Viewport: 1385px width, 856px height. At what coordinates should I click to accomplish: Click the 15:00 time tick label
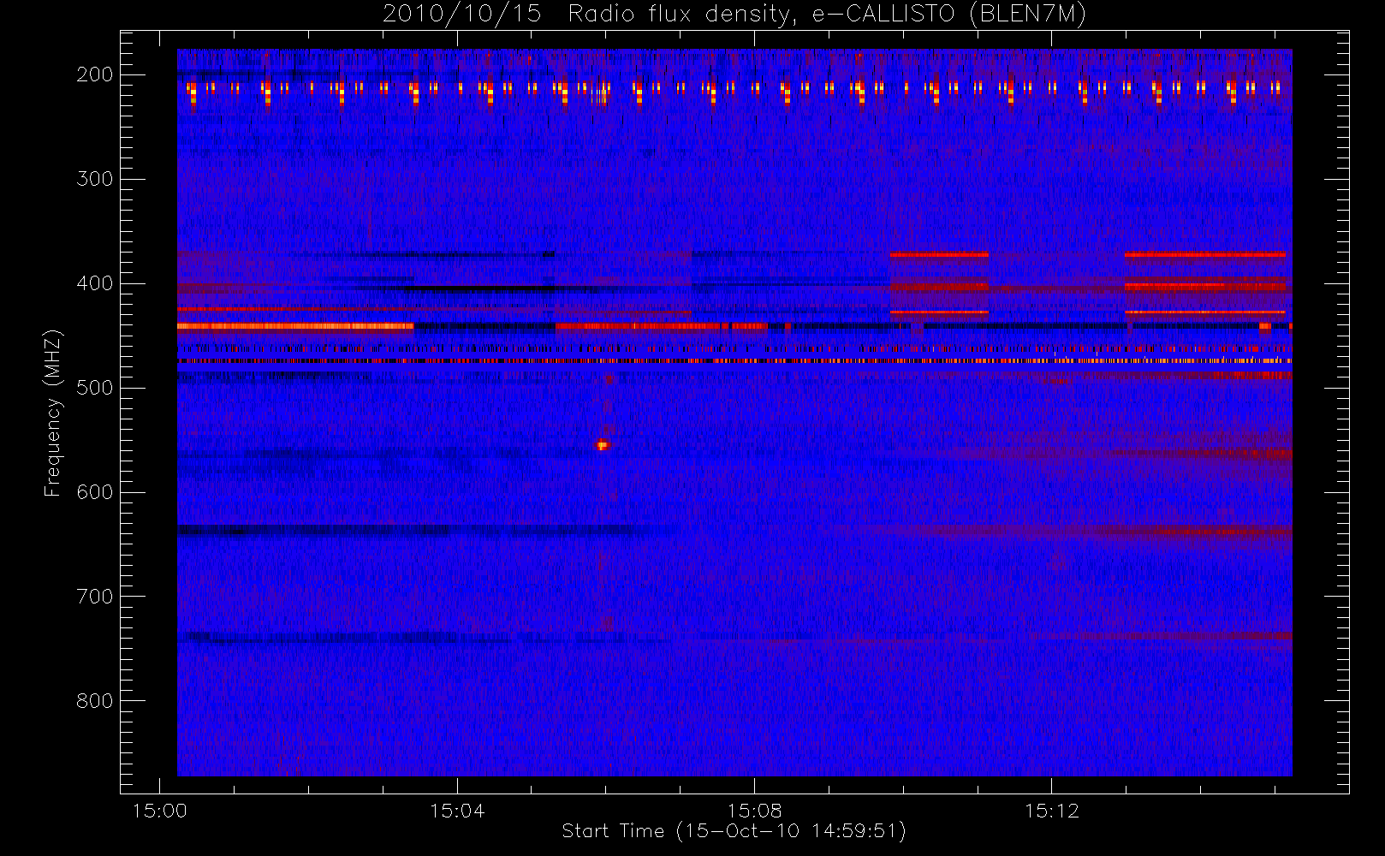coord(159,811)
